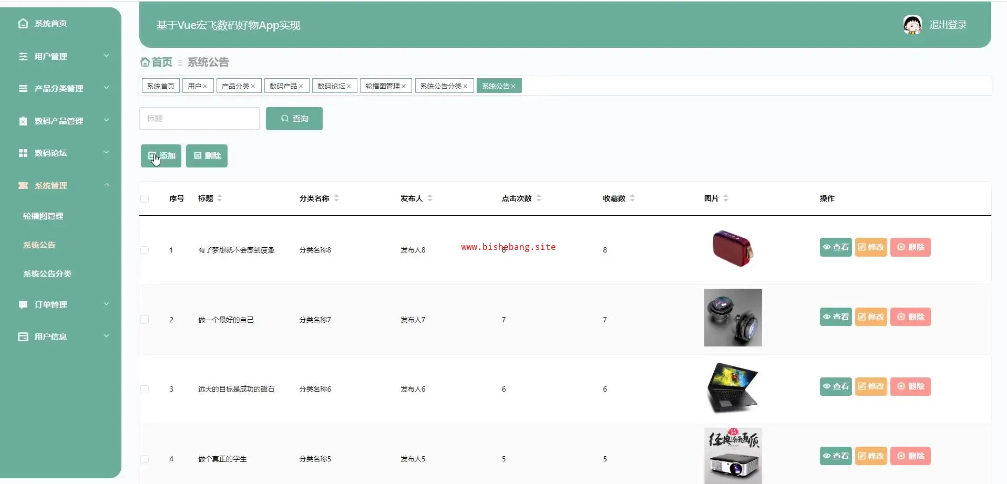
Task: Click the user avatar icon in the header
Action: click(912, 25)
